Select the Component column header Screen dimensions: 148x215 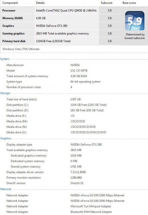click(10, 3)
